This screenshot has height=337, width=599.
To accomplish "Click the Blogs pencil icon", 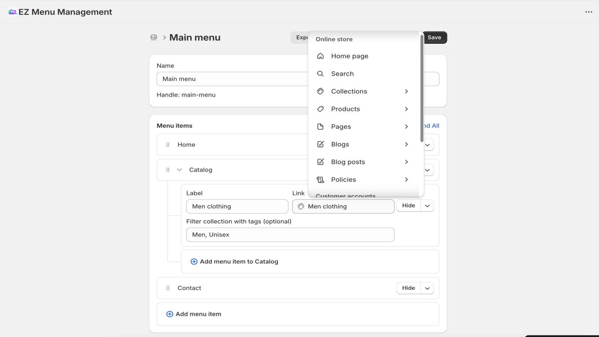I will click(320, 144).
